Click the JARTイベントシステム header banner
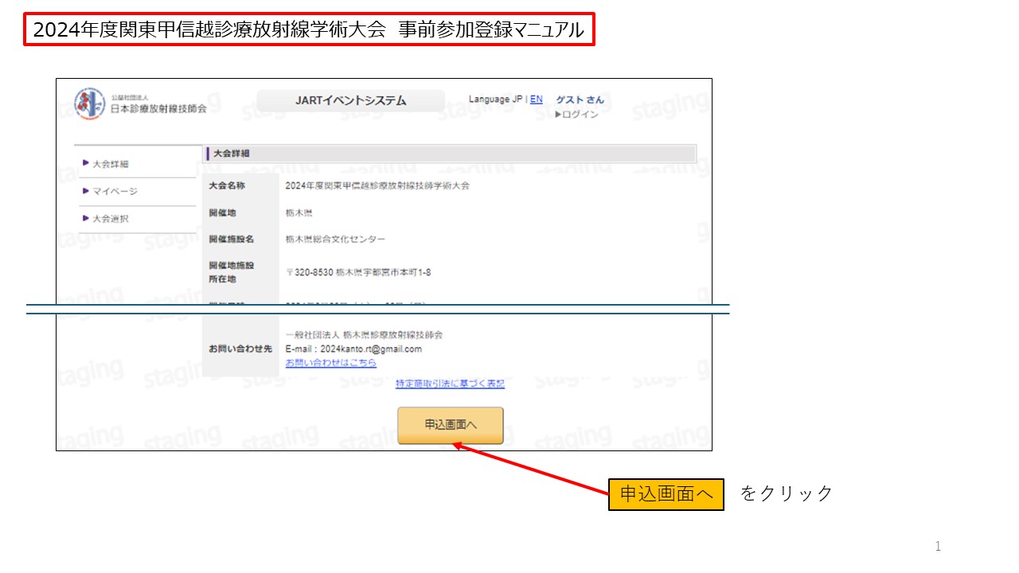1019x573 pixels. (x=350, y=101)
